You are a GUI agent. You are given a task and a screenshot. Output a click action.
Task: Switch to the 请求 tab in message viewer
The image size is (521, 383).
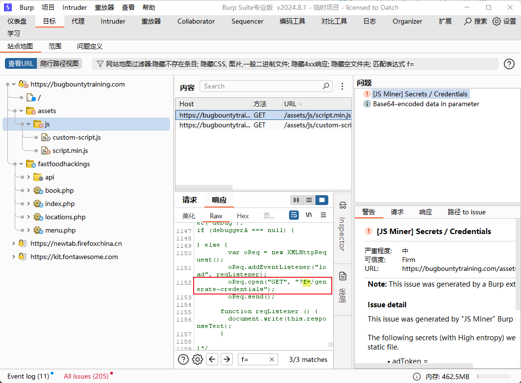[x=189, y=200]
